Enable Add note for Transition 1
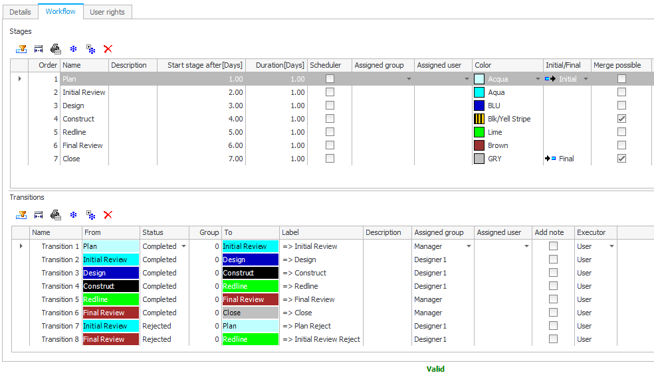The width and height of the screenshot is (654, 377). click(x=553, y=246)
